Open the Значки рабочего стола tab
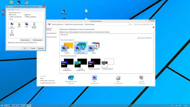 click(13, 10)
